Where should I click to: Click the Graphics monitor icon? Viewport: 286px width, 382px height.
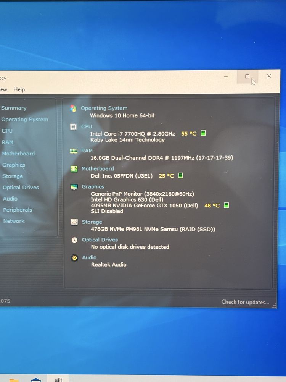point(74,187)
